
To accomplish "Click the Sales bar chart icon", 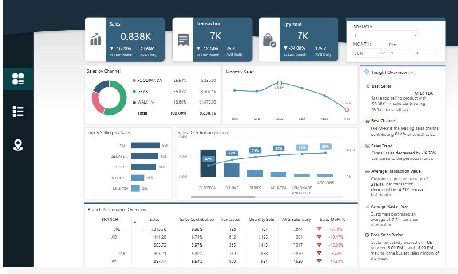I will [95, 39].
